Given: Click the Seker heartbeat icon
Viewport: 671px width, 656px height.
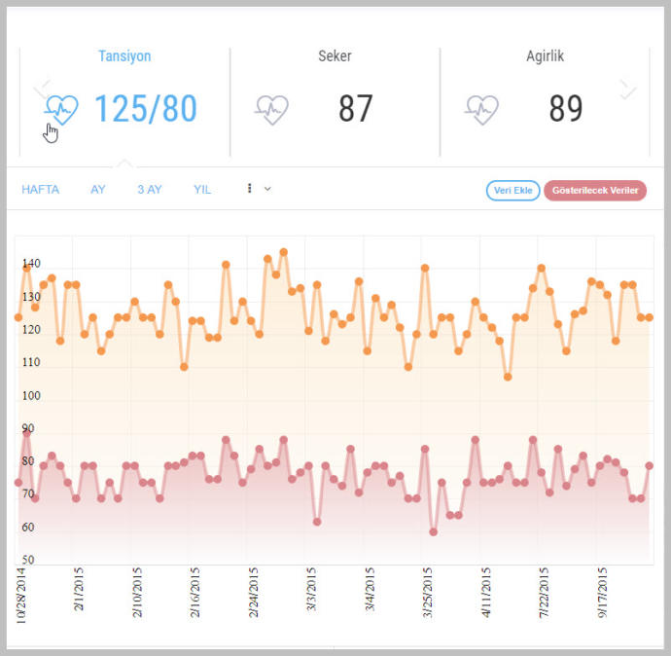Looking at the screenshot, I should pyautogui.click(x=271, y=110).
